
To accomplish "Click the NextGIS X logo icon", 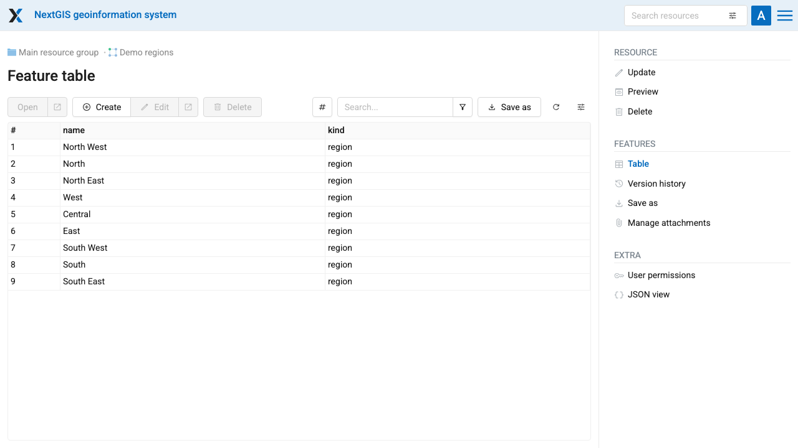I will 16,16.
